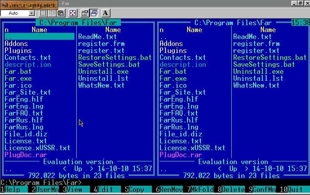Viewport: 310px width, 195px height.
Task: Select Contacts.txt in the left panel
Action: pos(28,58)
